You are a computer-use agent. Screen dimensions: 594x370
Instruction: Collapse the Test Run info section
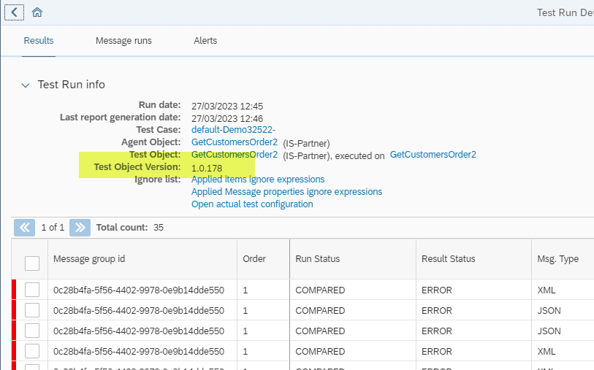(26, 85)
